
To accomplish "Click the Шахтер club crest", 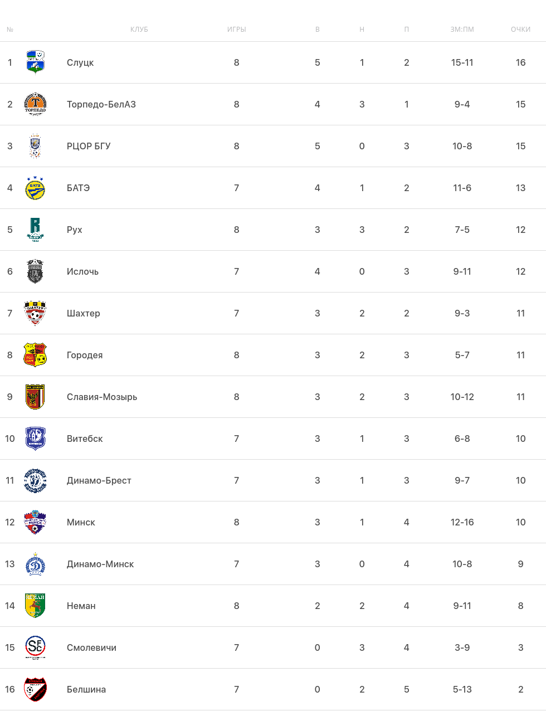I will click(x=35, y=313).
